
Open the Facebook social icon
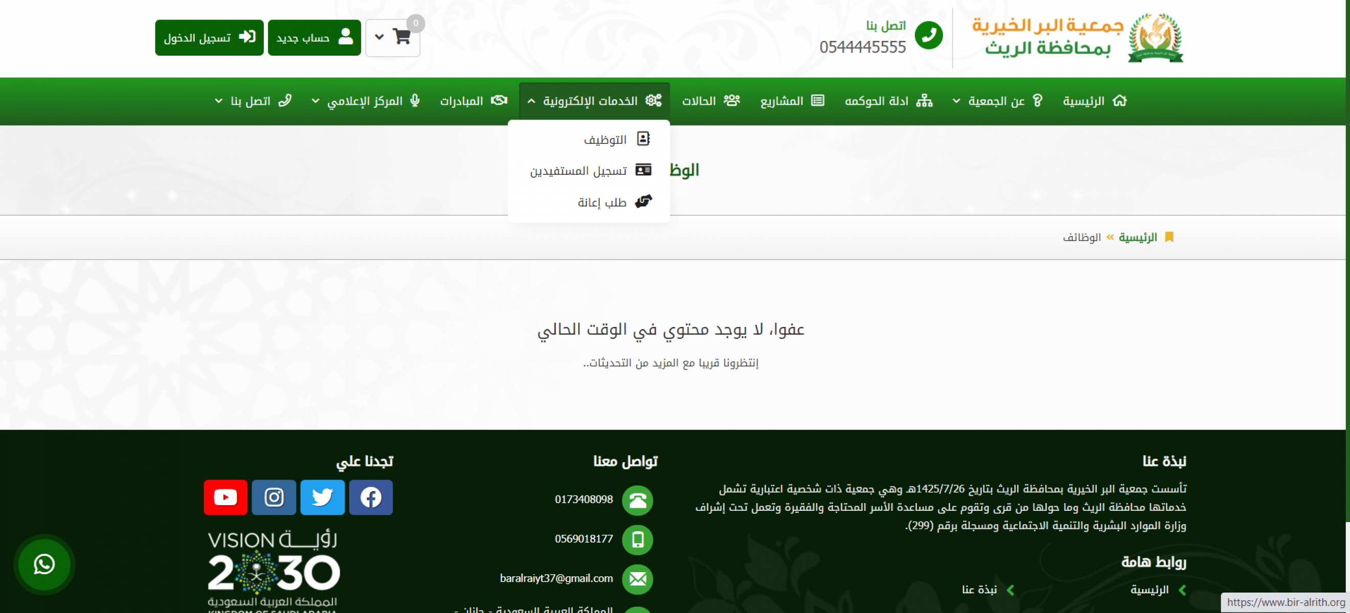[x=371, y=498]
